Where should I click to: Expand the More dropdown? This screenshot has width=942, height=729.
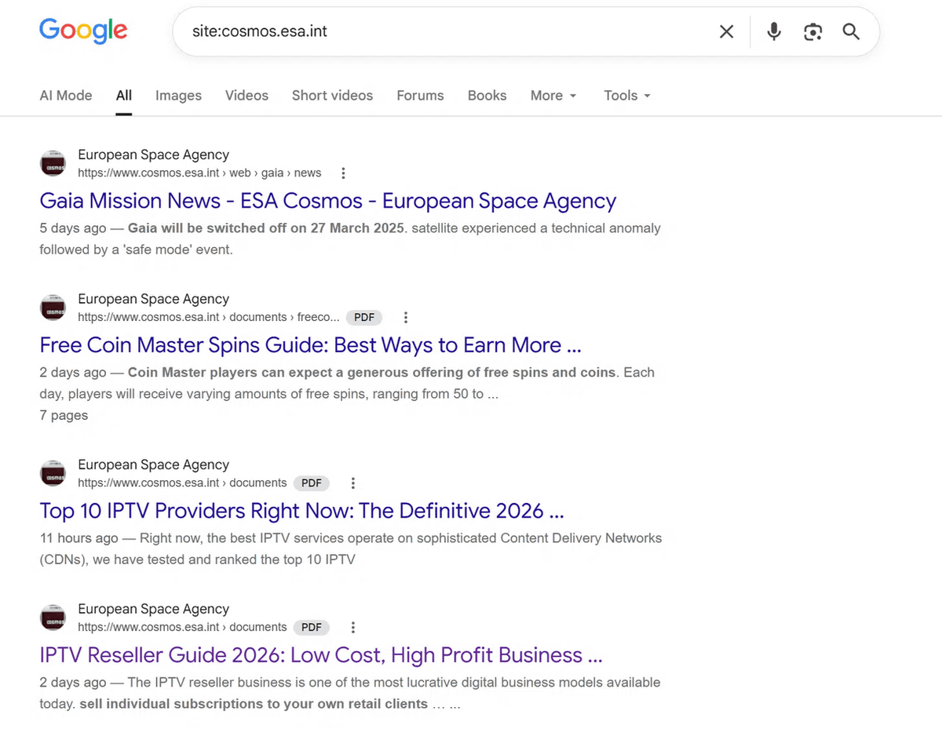point(553,96)
